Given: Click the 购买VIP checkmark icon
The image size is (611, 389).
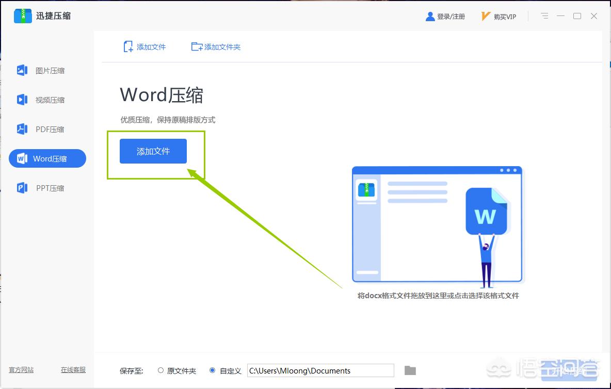Looking at the screenshot, I should (x=485, y=16).
